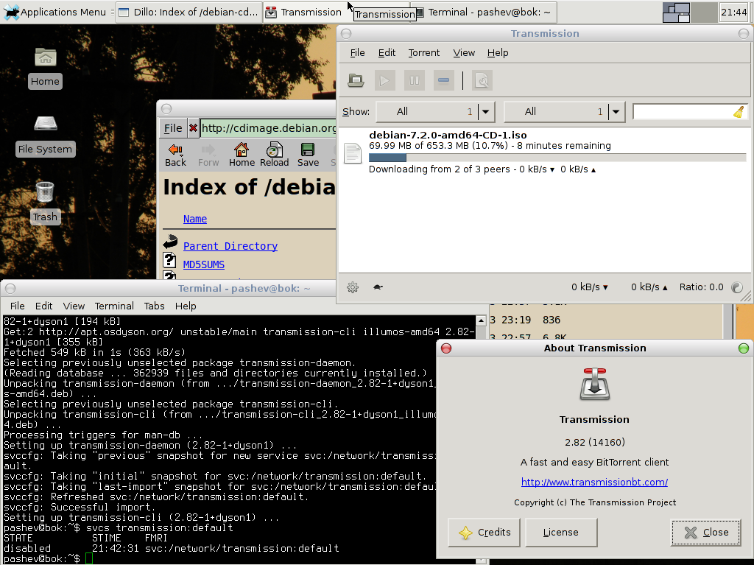Click the Transmission logo in About dialog

(x=595, y=384)
